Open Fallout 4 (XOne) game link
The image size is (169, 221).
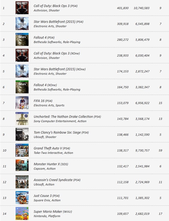[45, 85]
